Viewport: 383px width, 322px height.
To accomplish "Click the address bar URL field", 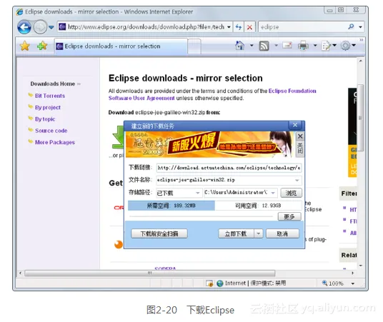I will (146, 27).
